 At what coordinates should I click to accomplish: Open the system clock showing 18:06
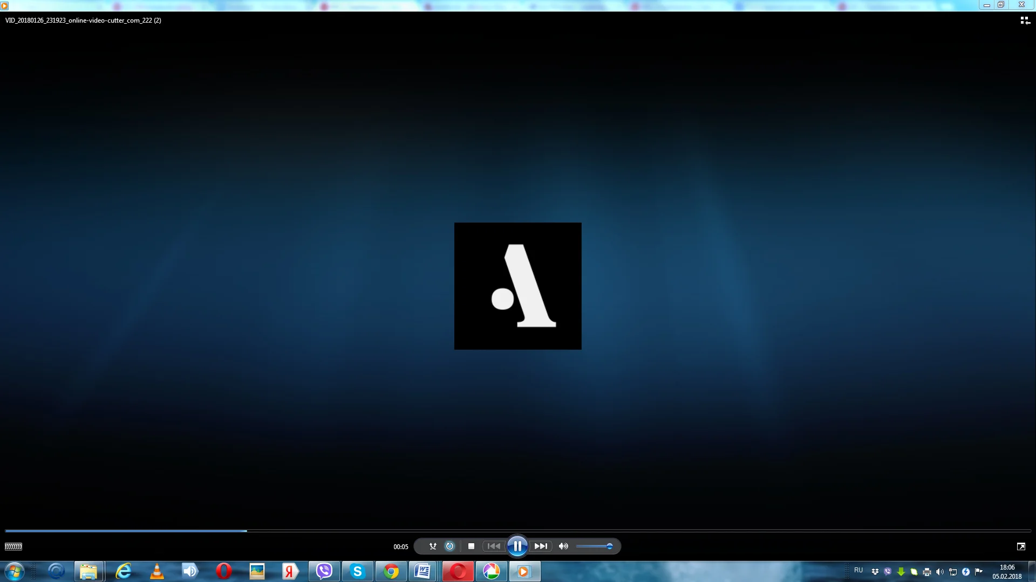click(x=1007, y=572)
